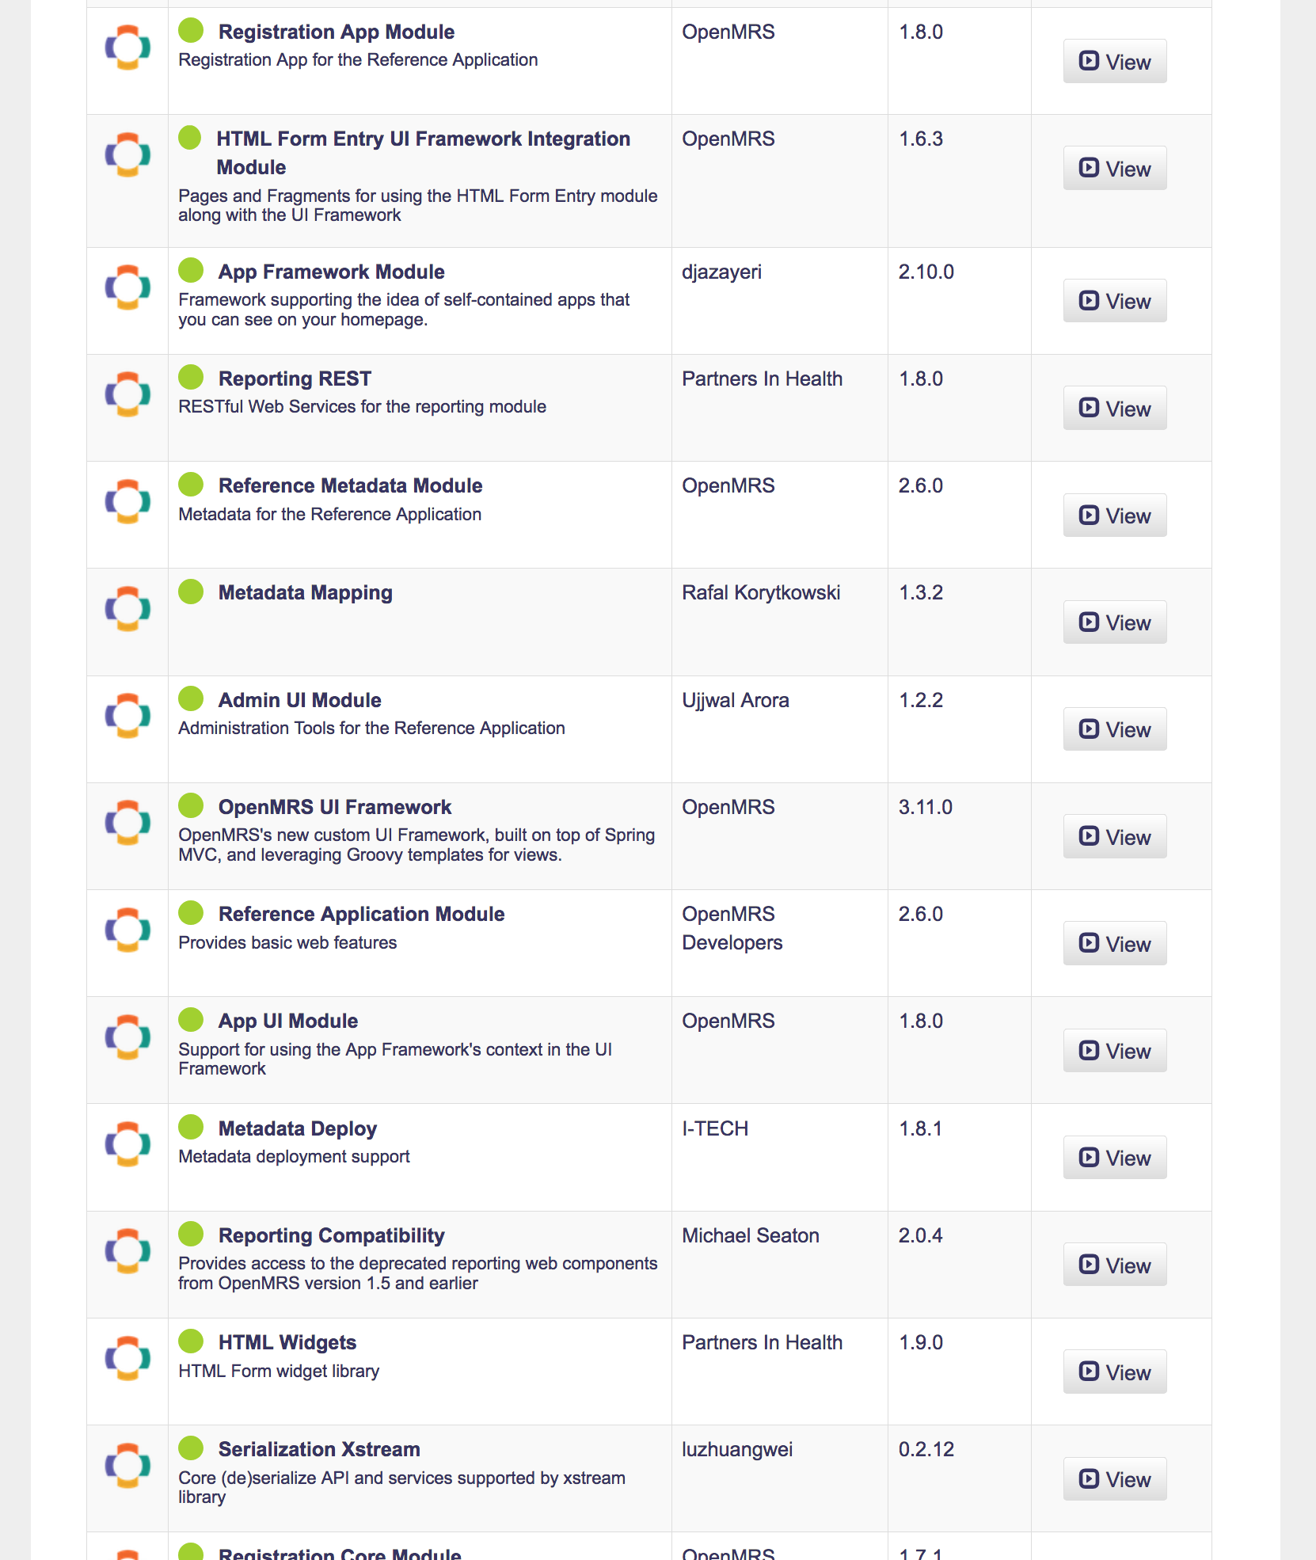The height and width of the screenshot is (1560, 1316).
Task: Select the Serialization Xstream module name
Action: [x=319, y=1449]
